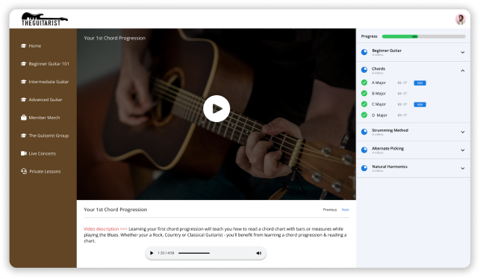480x279 pixels.
Task: Click the Previous lesson link
Action: 330,210
